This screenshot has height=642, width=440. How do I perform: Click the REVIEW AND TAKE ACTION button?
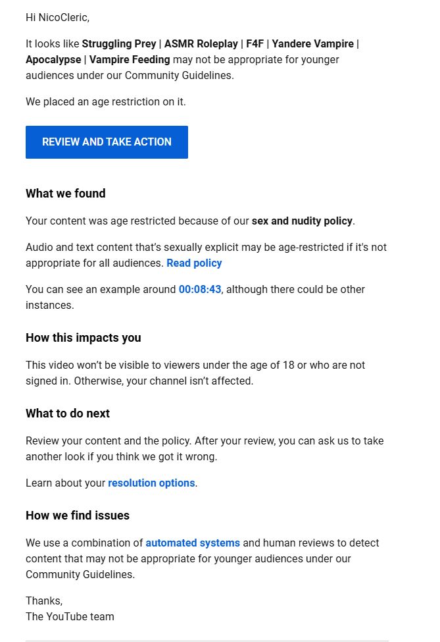coord(107,142)
